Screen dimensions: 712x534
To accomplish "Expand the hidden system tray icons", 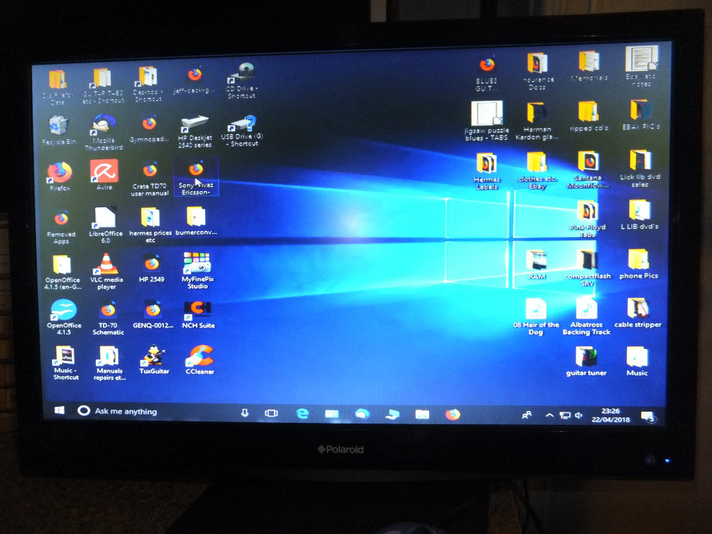I will 549,415.
